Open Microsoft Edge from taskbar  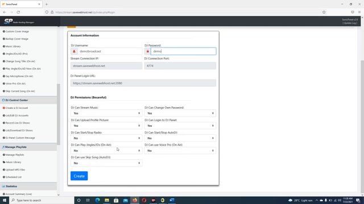coord(97,200)
